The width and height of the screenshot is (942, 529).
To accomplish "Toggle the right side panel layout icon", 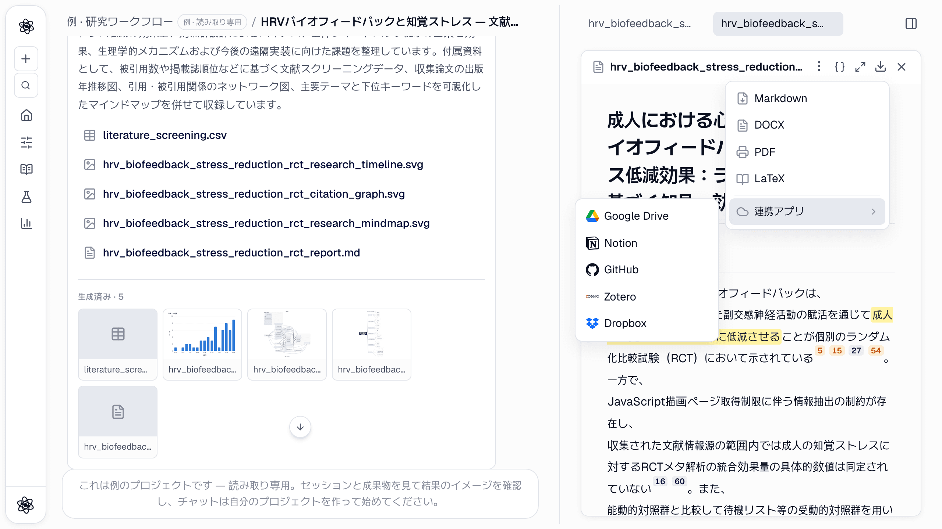I will tap(911, 24).
